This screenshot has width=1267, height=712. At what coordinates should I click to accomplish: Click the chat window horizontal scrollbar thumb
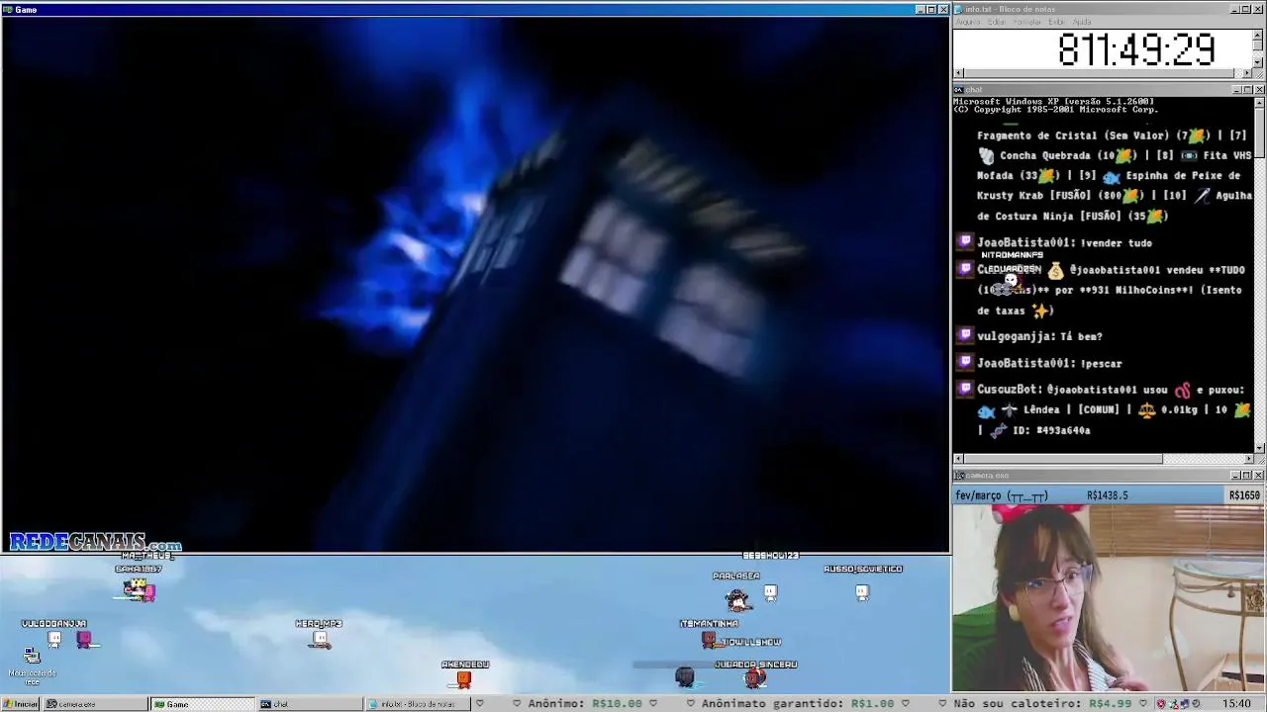point(1062,459)
